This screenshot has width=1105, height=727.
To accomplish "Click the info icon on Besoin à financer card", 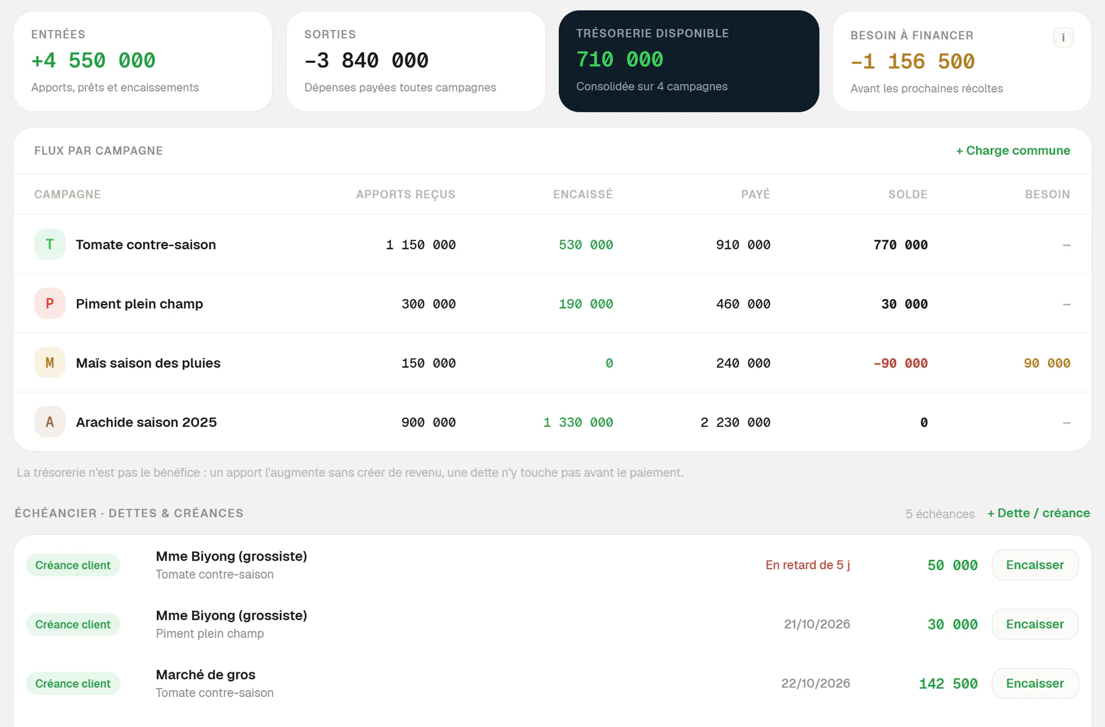I will click(1063, 37).
